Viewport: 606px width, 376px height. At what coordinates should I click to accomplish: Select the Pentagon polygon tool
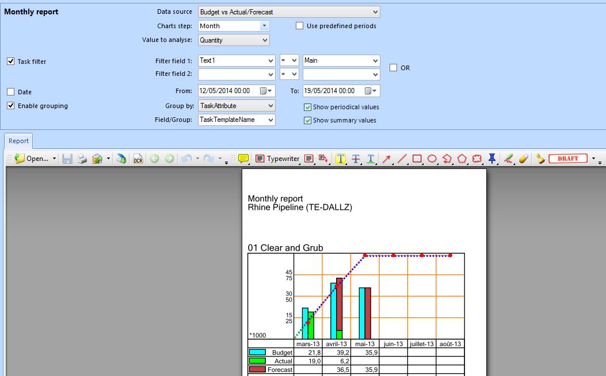[462, 159]
